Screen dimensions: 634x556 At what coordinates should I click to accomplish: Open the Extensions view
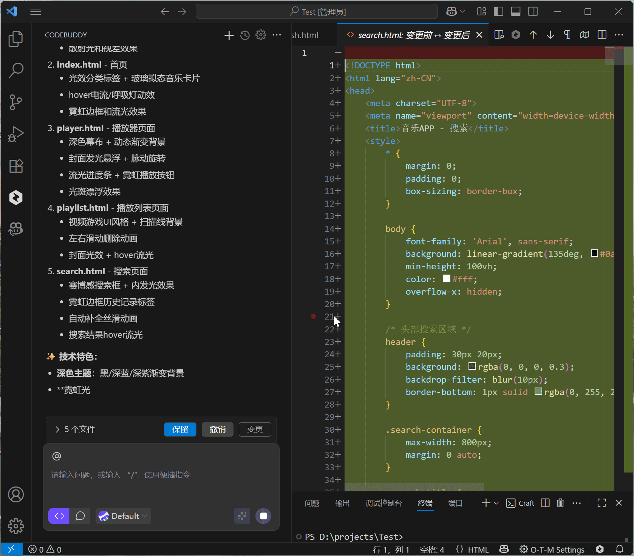point(15,166)
